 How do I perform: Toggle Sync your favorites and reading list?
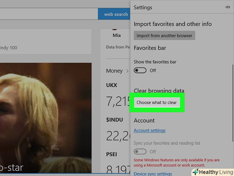pos(140,152)
